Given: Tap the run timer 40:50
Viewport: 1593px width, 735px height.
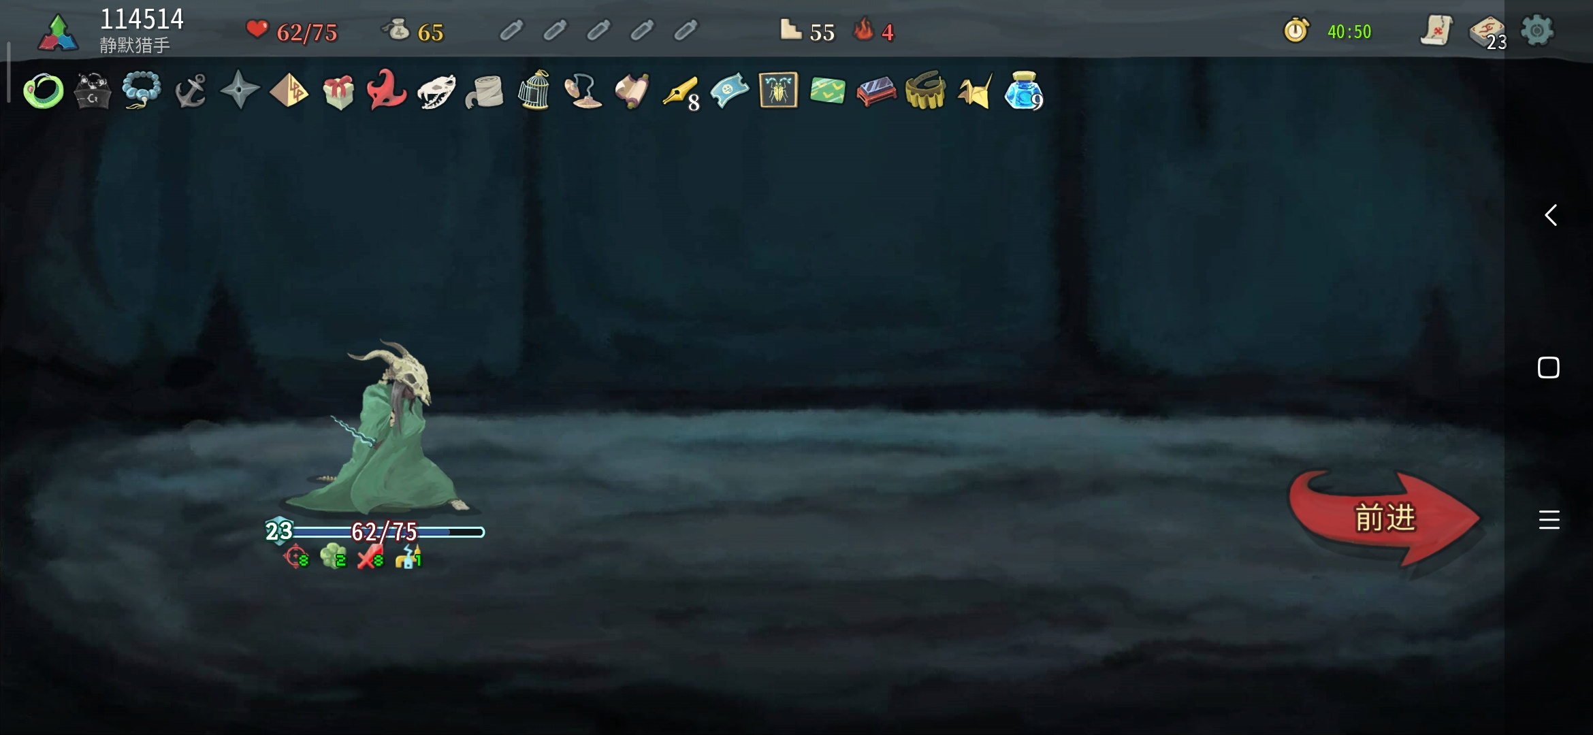Looking at the screenshot, I should pyautogui.click(x=1349, y=32).
